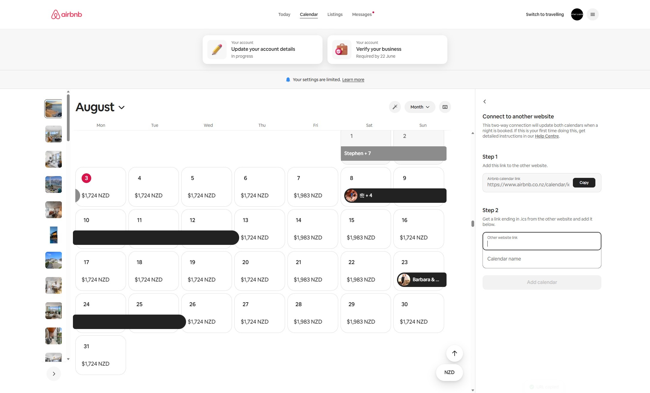Click the August 31 date cell
Image resolution: width=650 pixels, height=393 pixels.
[101, 355]
